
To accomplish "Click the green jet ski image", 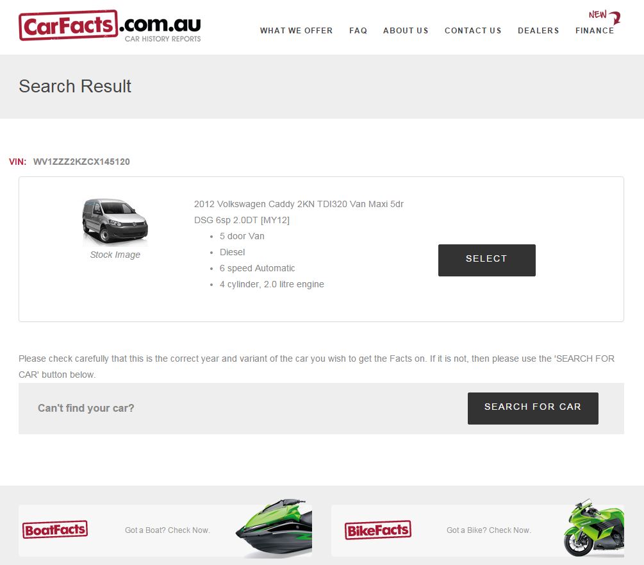I will coord(274,528).
